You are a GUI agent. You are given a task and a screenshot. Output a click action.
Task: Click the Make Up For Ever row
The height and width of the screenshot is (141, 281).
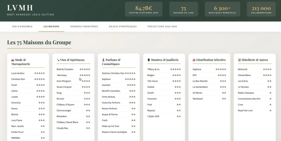click(x=119, y=126)
